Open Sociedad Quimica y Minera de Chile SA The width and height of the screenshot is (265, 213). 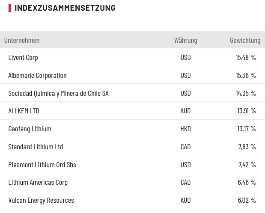tap(58, 93)
